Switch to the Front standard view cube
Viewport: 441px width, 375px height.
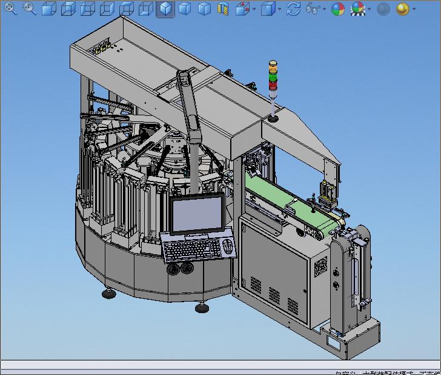coord(49,8)
